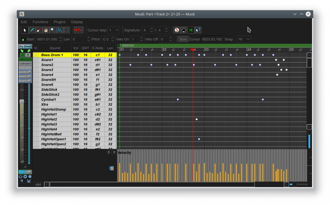The image size is (330, 205).
Task: Click the Signature numerator stepper
Action: point(151,30)
